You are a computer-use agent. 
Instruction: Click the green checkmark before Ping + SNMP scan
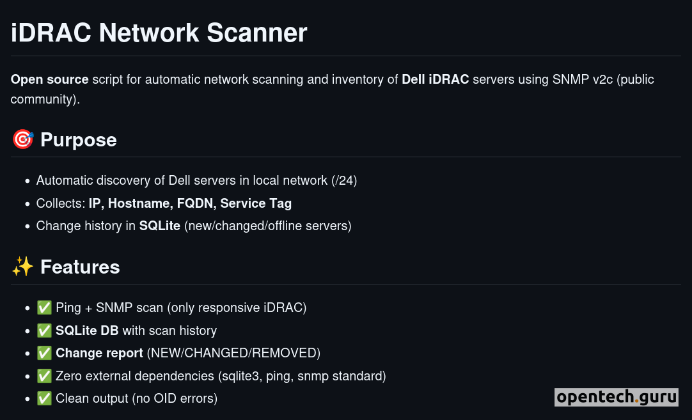click(x=44, y=307)
